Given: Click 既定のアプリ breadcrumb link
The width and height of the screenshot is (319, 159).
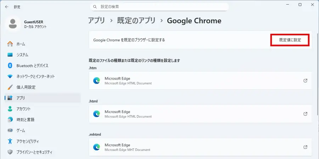Looking at the screenshot, I should coord(136,21).
